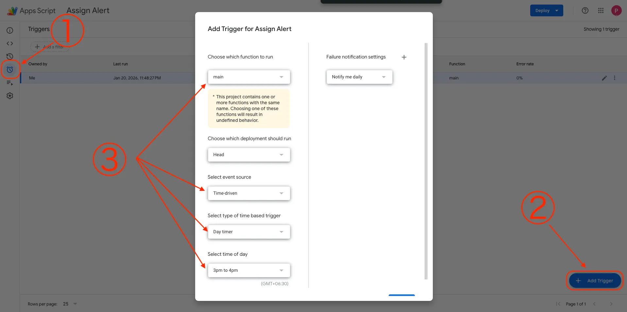The height and width of the screenshot is (312, 627).
Task: Click the pencil edit icon on trigger row
Action: (x=604, y=78)
